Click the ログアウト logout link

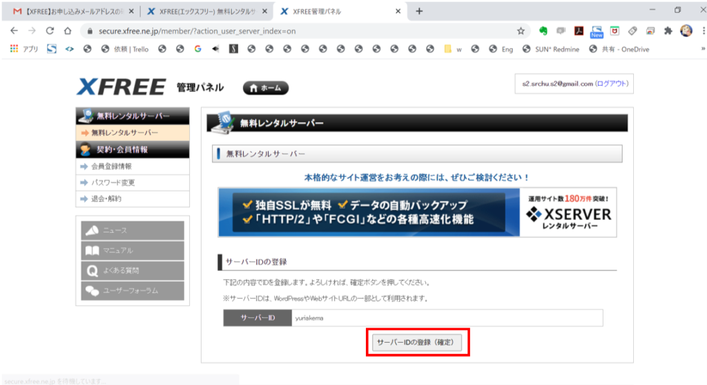pos(612,84)
